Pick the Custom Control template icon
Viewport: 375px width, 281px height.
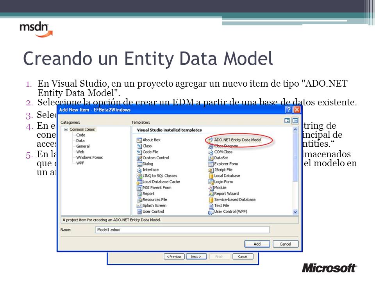click(139, 158)
